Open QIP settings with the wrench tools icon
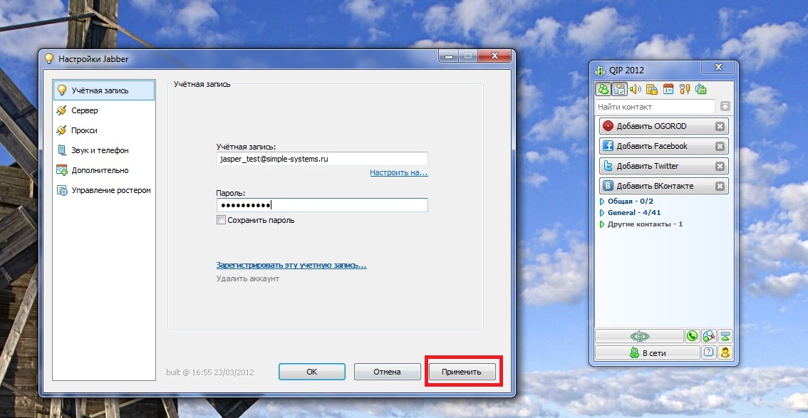 coord(684,89)
